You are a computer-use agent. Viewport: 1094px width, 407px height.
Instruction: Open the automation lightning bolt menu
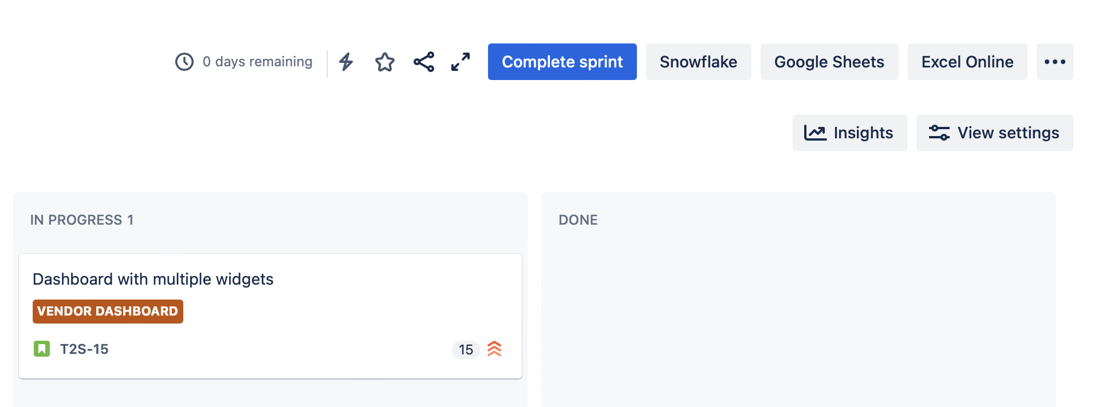(346, 62)
